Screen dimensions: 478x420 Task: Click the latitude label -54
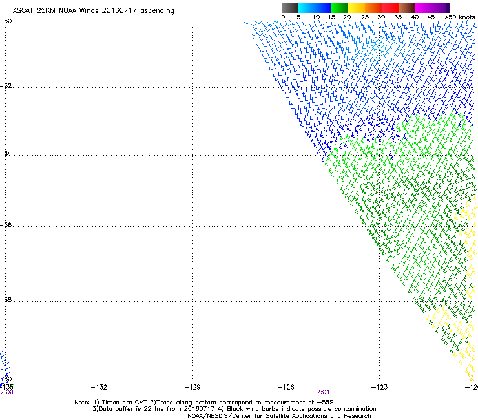6,153
